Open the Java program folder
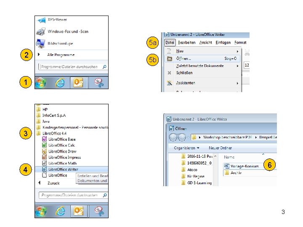 click(x=43, y=121)
